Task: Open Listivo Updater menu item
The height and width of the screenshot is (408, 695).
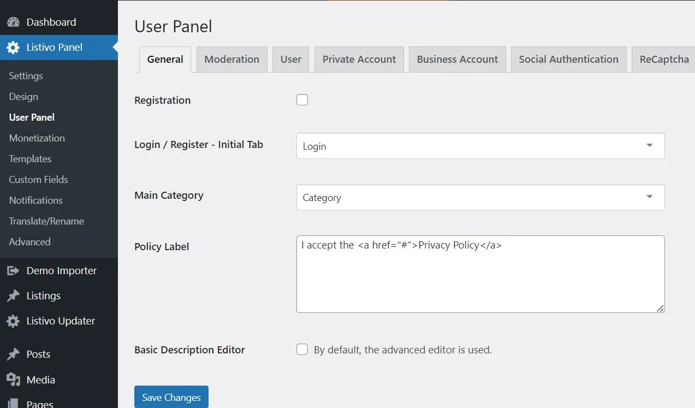Action: point(59,321)
